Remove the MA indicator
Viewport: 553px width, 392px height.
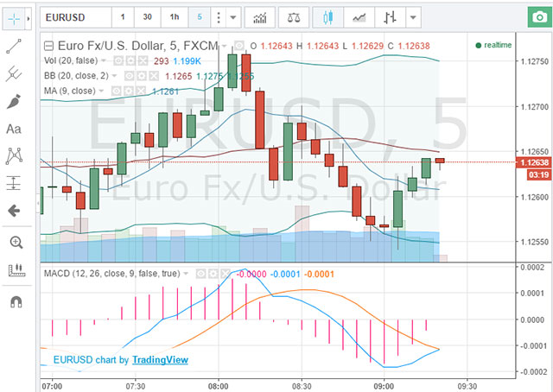(141, 92)
